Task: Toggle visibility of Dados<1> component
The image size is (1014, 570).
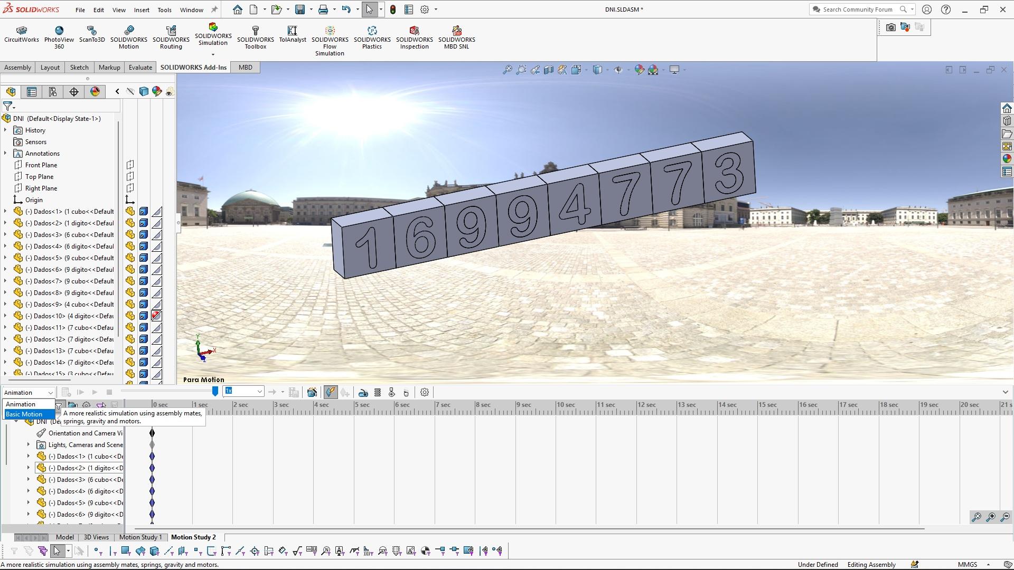Action: tap(130, 211)
